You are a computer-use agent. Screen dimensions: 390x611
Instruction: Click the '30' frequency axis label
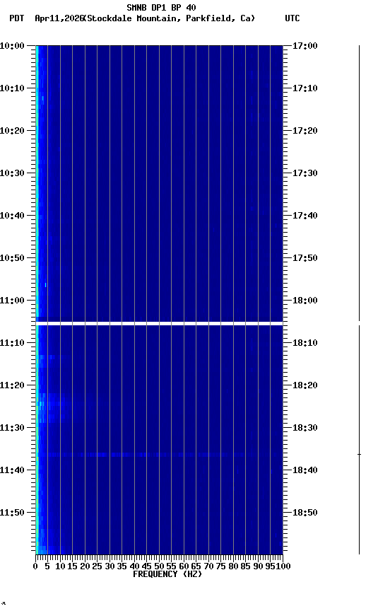pyautogui.click(x=110, y=567)
